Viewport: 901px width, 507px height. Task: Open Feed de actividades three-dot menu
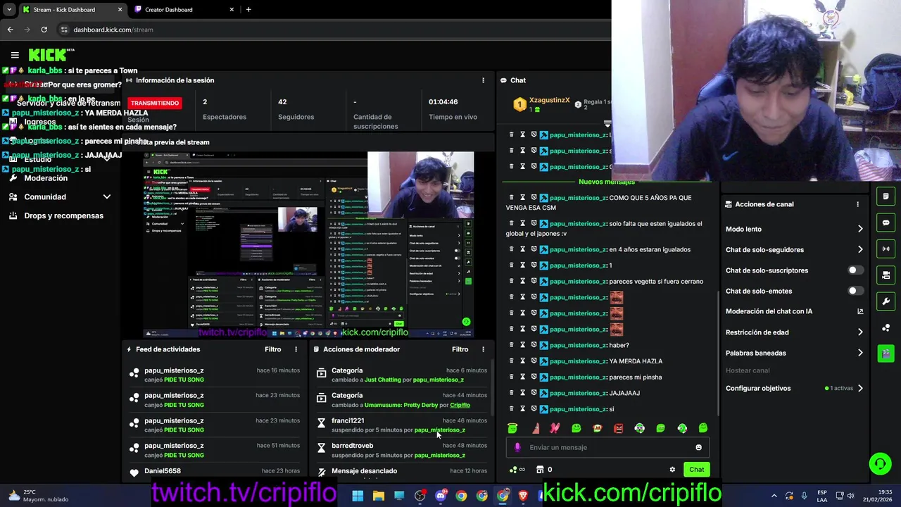(296, 349)
